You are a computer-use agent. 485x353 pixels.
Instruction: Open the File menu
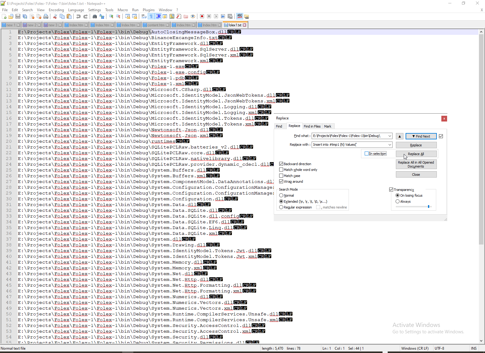5,10
